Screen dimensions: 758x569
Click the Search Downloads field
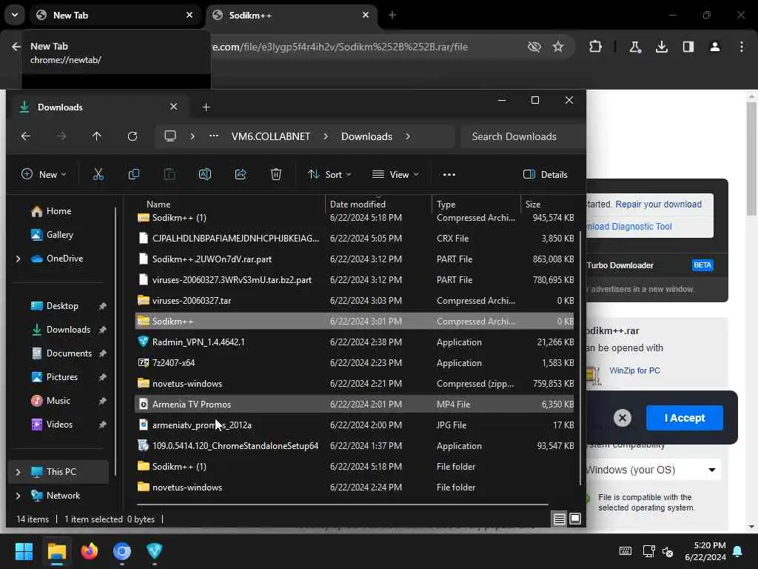click(x=523, y=136)
